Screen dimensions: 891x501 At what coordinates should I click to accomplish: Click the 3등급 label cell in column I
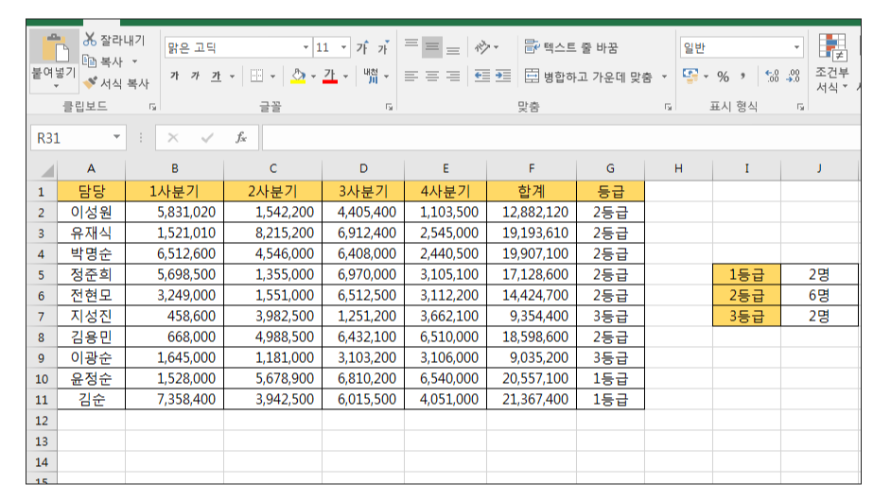point(746,316)
